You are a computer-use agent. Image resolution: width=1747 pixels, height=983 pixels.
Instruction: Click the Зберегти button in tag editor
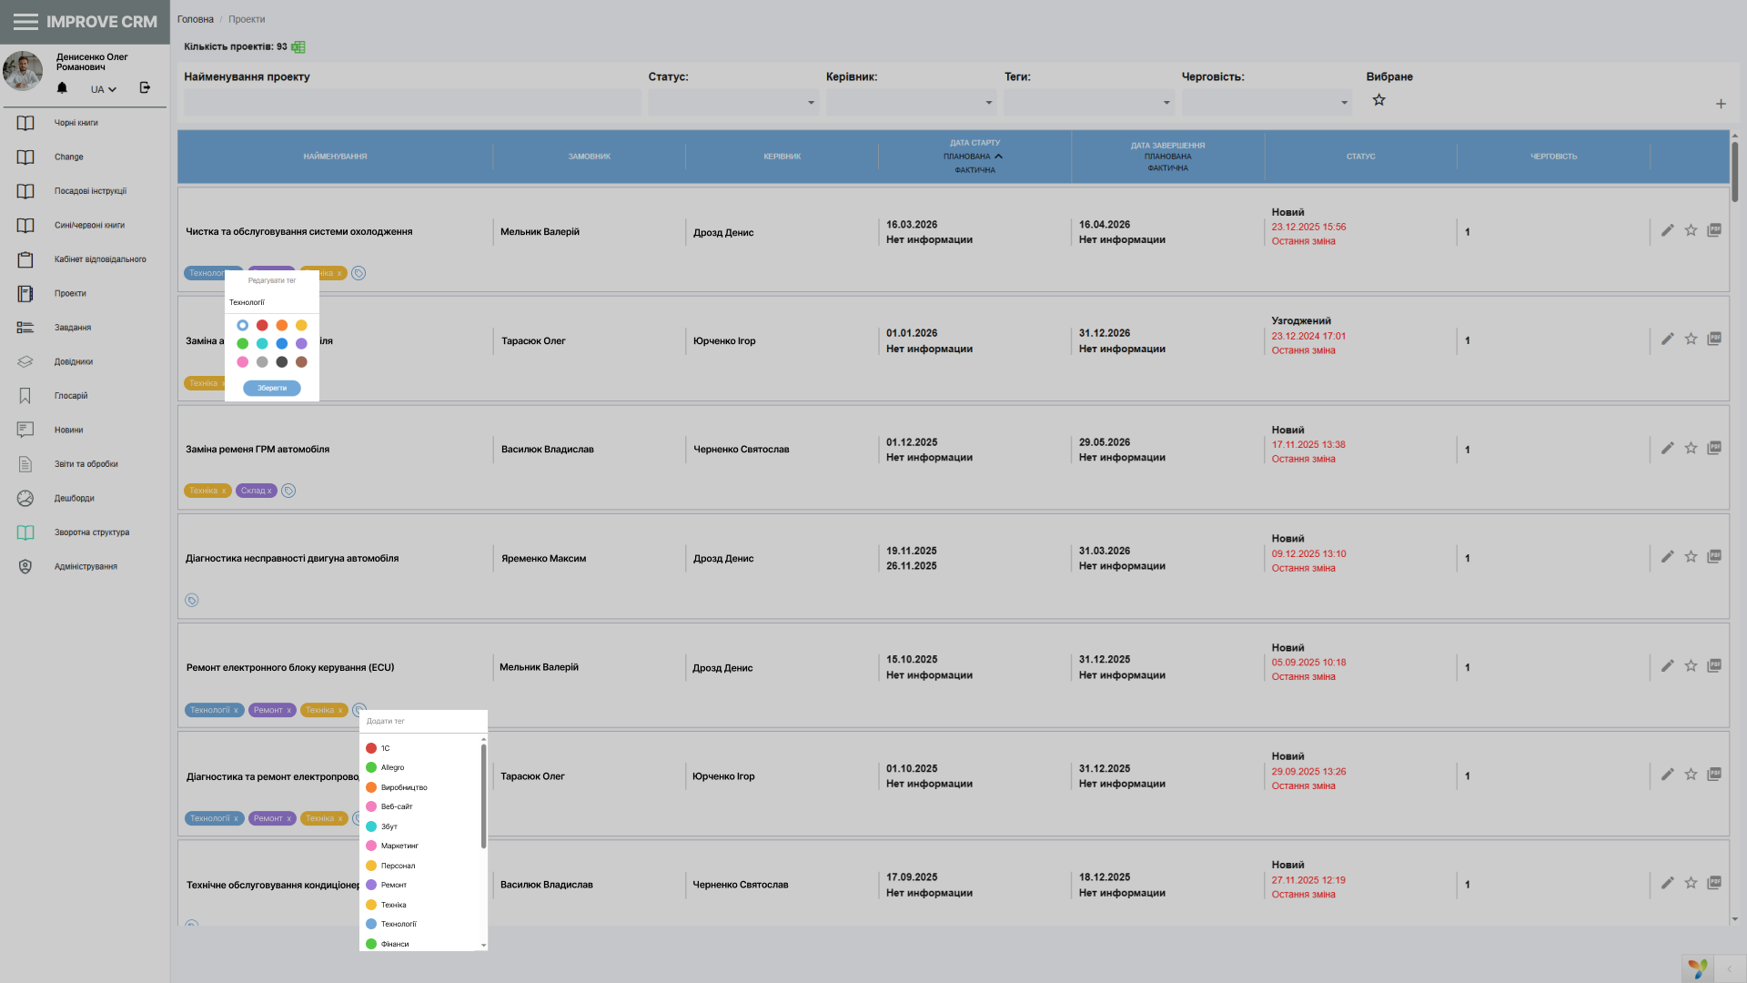271,389
